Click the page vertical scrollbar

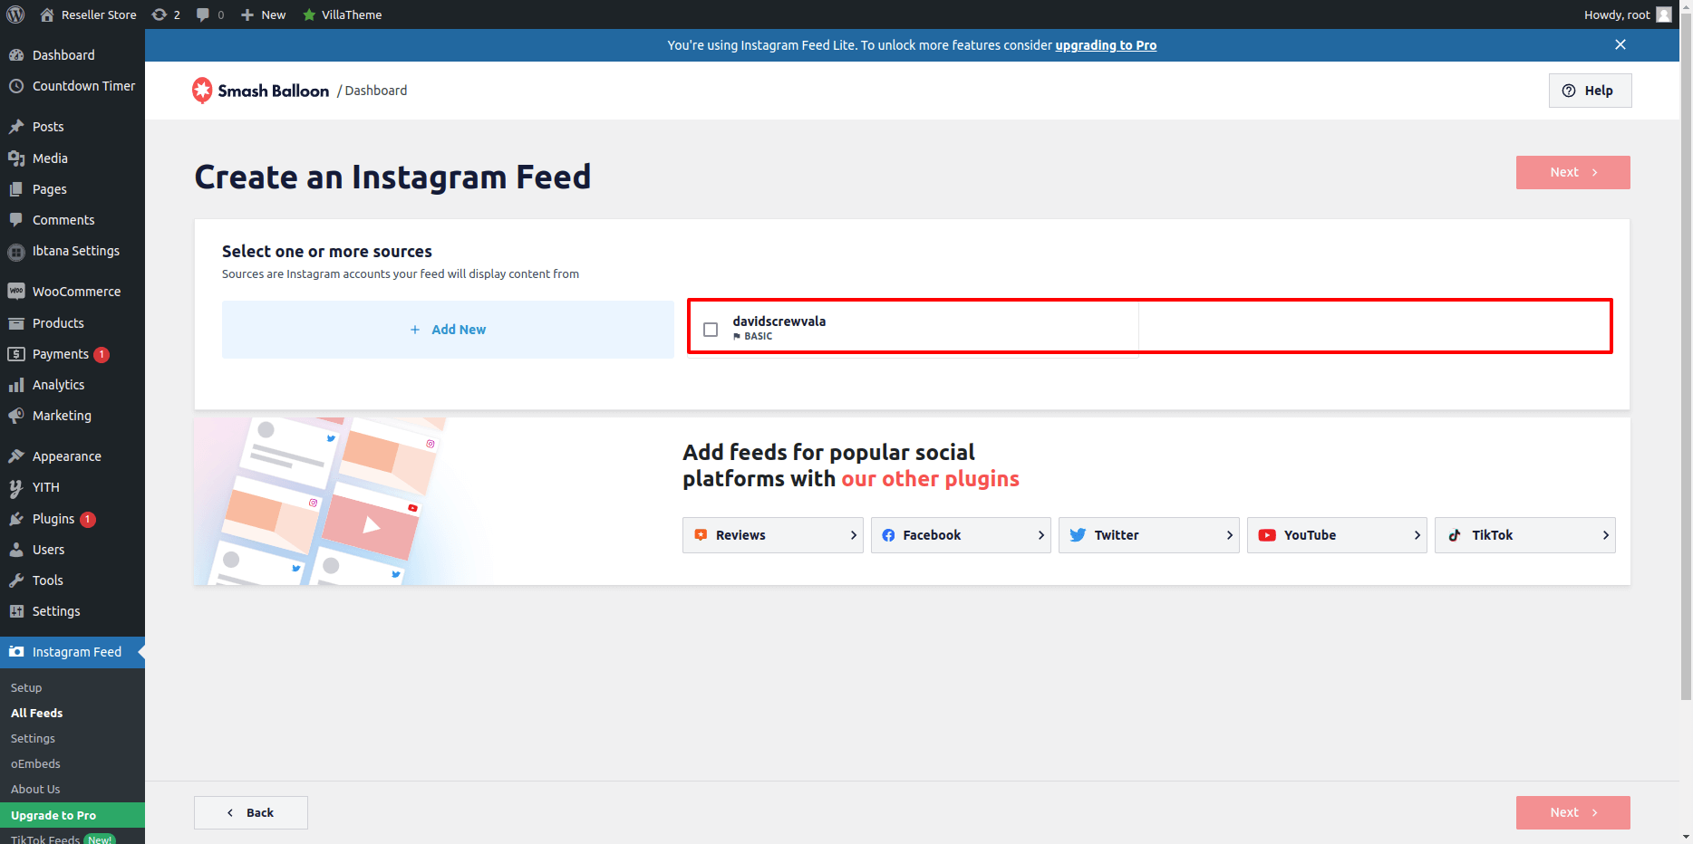tap(1686, 362)
